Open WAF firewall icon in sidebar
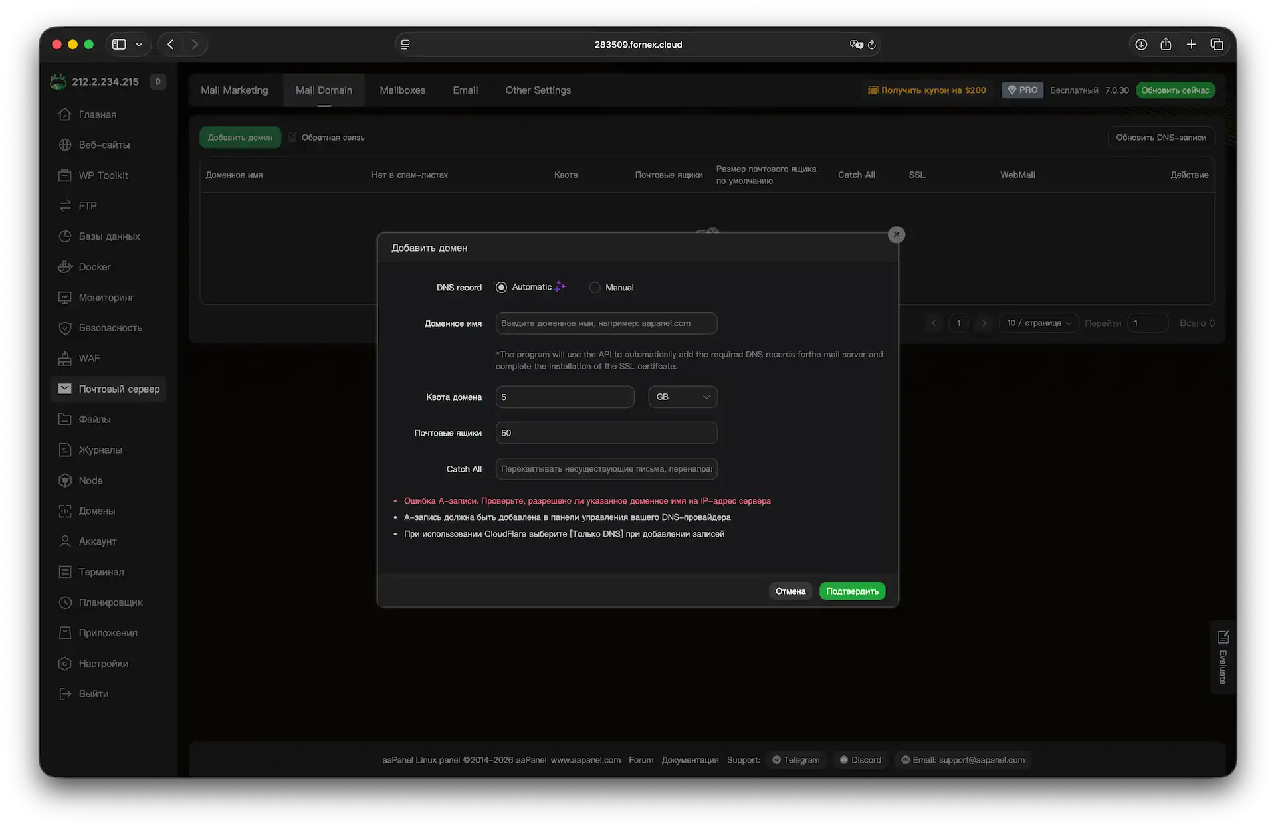This screenshot has height=829, width=1276. coord(65,359)
